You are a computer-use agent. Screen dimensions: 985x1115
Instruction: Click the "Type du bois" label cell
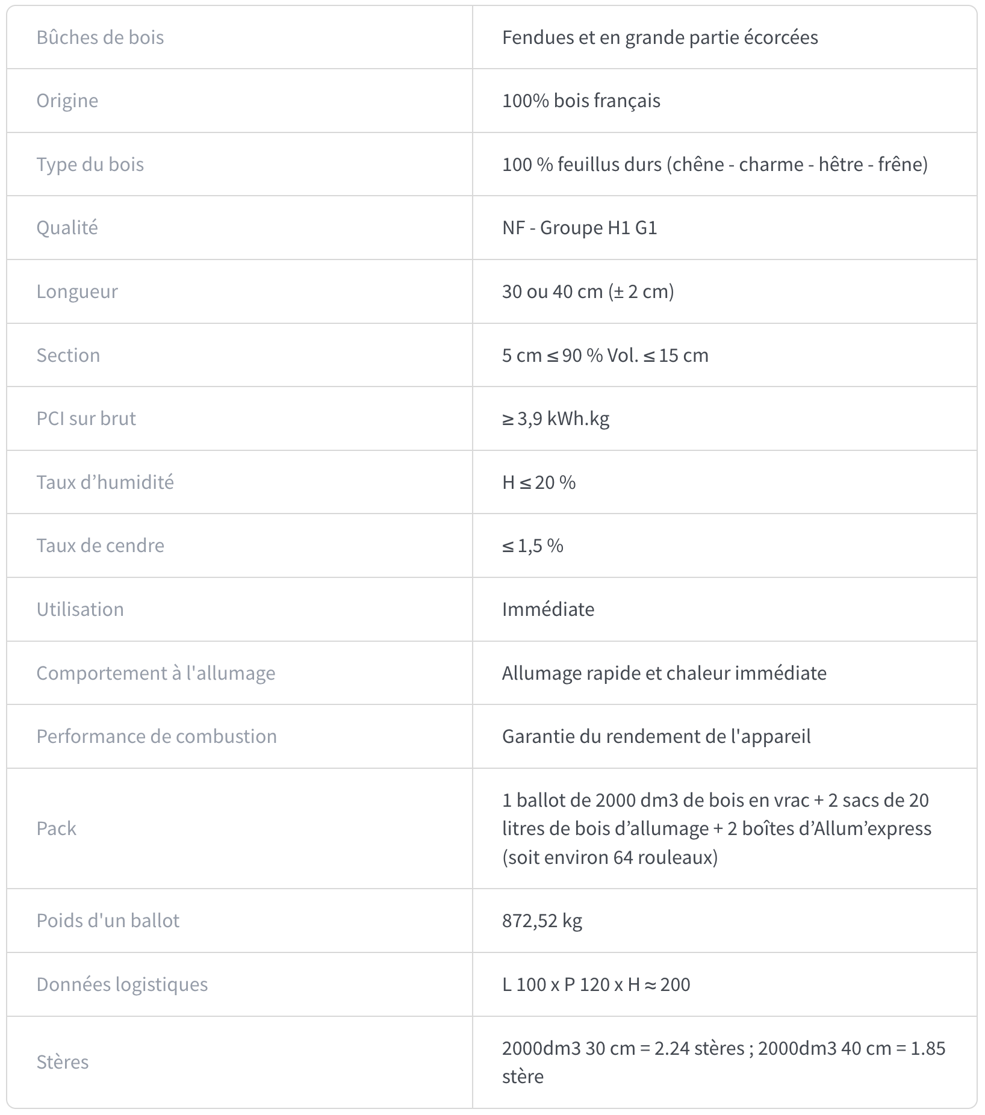[x=90, y=164]
